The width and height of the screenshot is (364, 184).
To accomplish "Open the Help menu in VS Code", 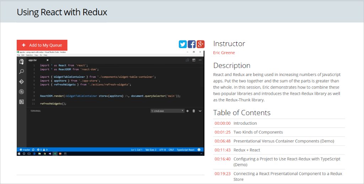I will (45, 55).
